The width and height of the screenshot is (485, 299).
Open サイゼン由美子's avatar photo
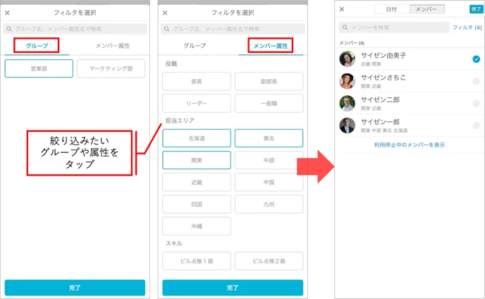click(347, 59)
